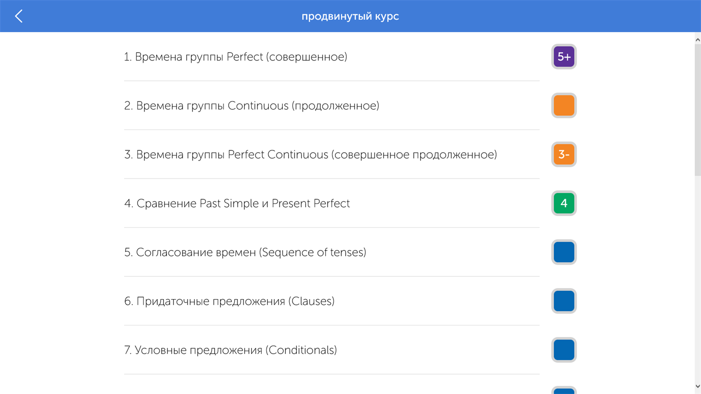This screenshot has height=394, width=701.
Task: Select Сравнение Past Simple и Present Perfect
Action: point(237,203)
